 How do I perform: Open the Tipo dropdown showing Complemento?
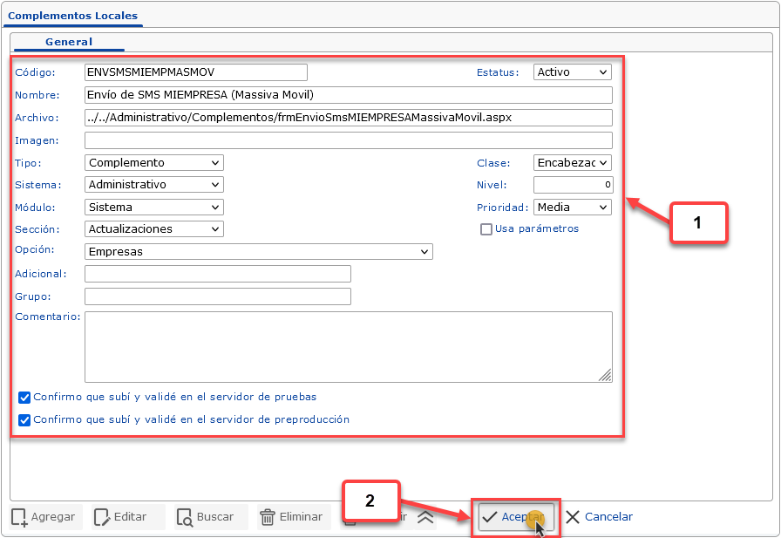pyautogui.click(x=154, y=163)
